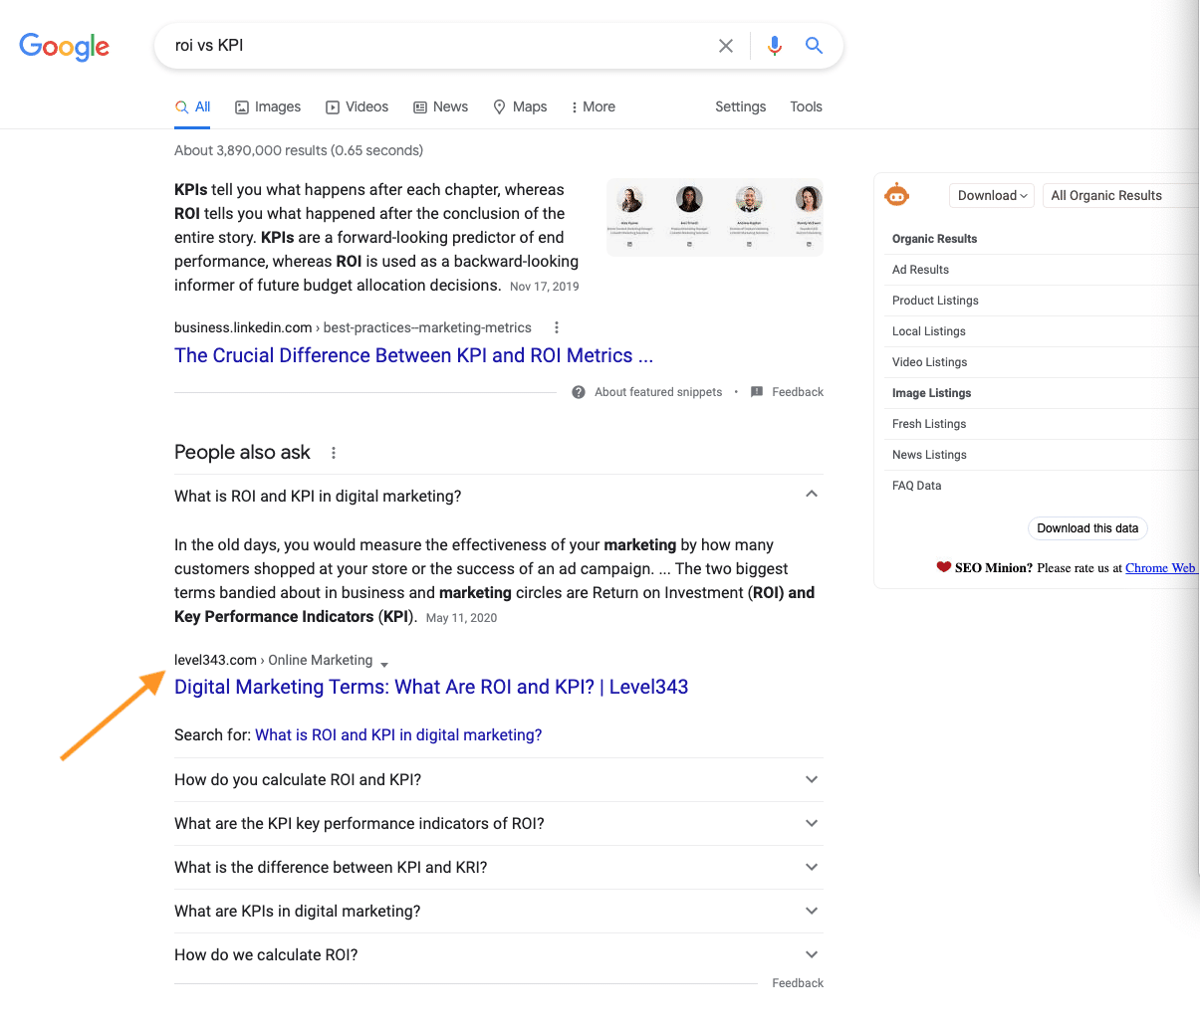This screenshot has height=1030, width=1200.
Task: Expand How do we calculate ROI question
Action: pyautogui.click(x=499, y=954)
